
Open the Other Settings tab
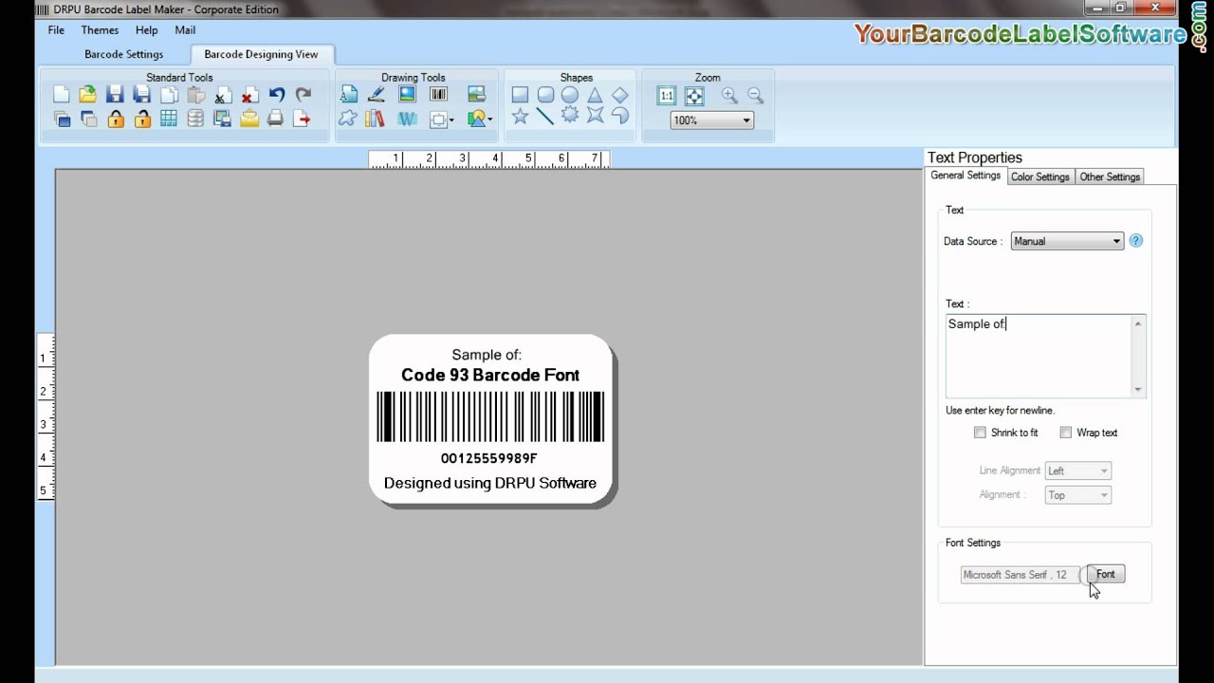(x=1110, y=176)
